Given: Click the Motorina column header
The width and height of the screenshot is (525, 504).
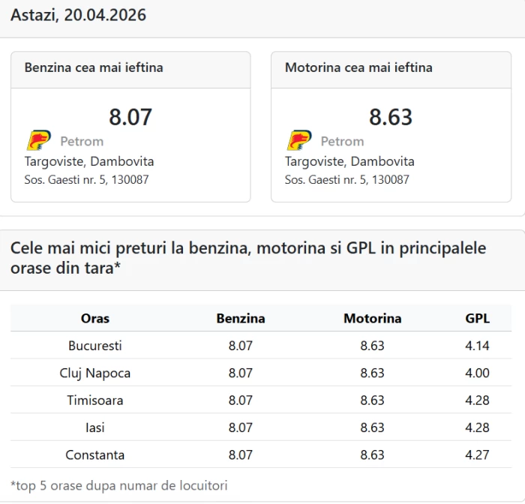Looking at the screenshot, I should pyautogui.click(x=372, y=318).
